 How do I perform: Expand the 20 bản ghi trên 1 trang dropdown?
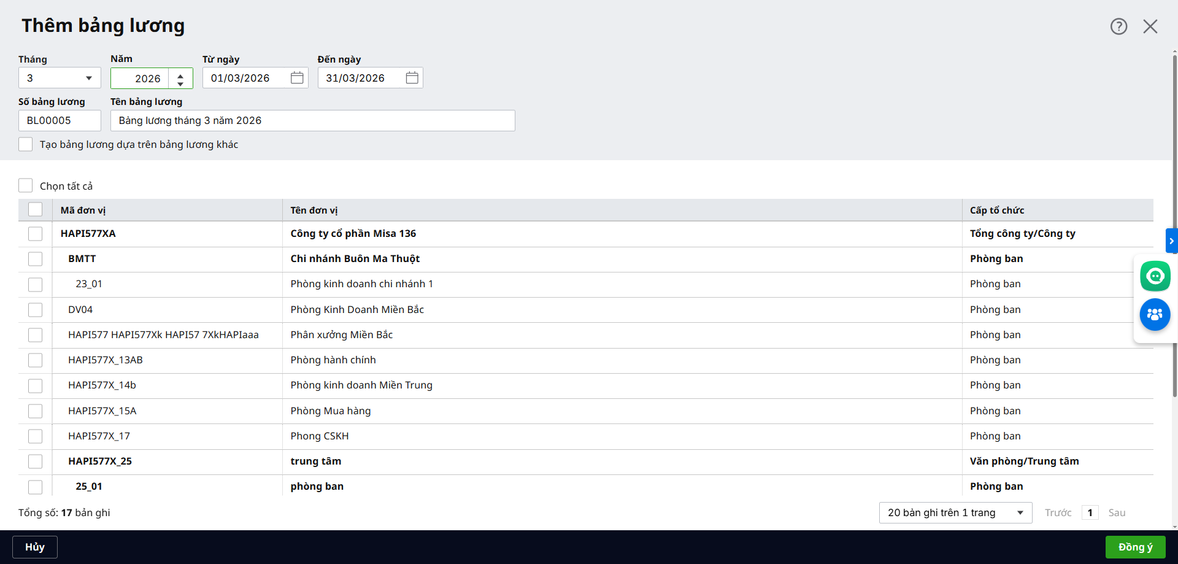(x=955, y=512)
